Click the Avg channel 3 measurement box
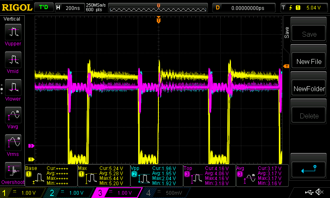The image size is (330, 198). click(x=262, y=175)
